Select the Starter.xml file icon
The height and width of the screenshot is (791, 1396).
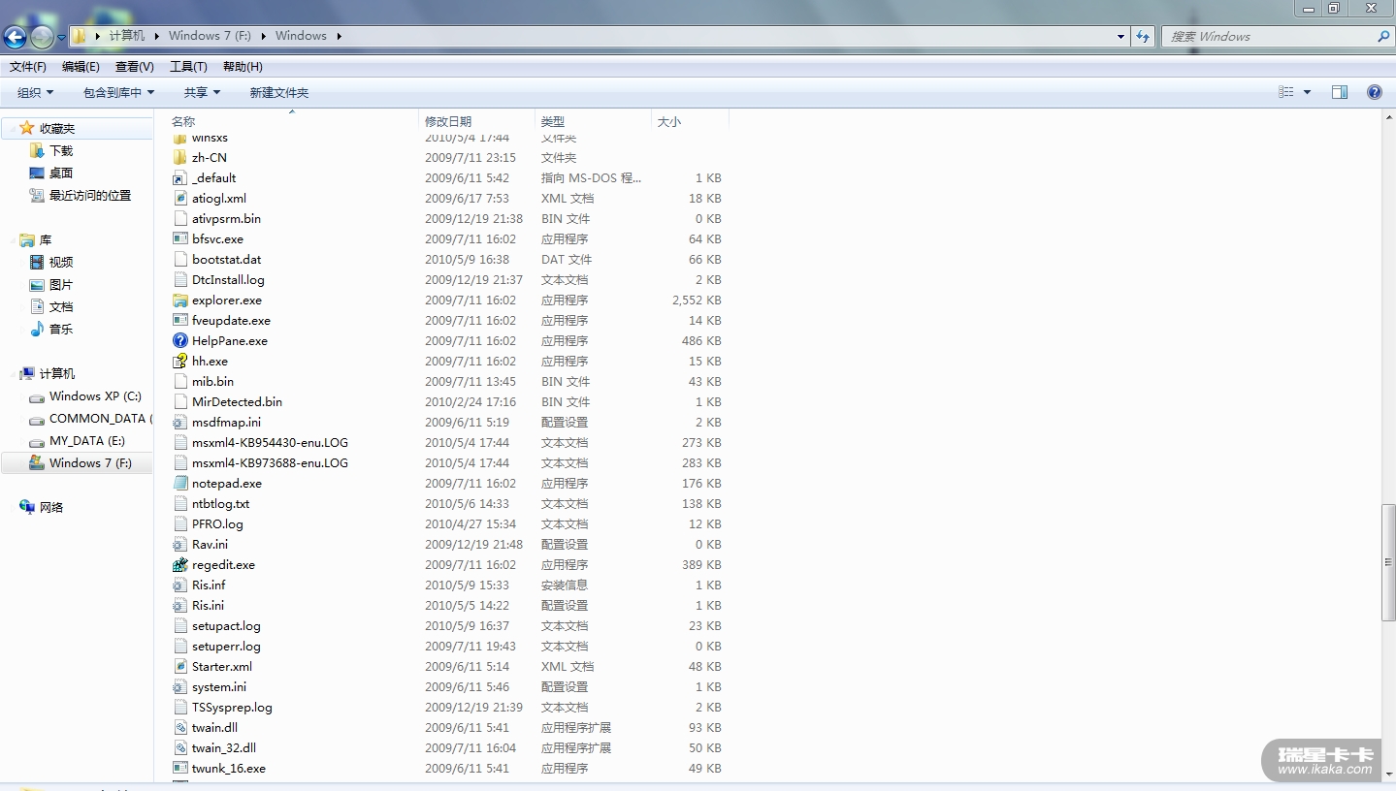[179, 667]
